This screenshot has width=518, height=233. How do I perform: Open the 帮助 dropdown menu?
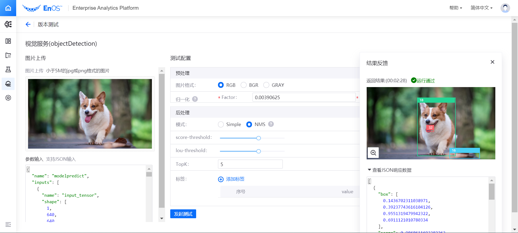point(455,8)
